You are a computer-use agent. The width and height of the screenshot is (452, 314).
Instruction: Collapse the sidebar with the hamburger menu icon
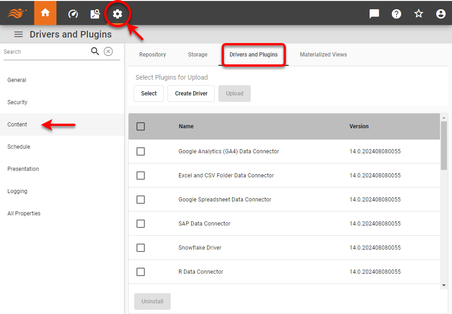point(18,34)
